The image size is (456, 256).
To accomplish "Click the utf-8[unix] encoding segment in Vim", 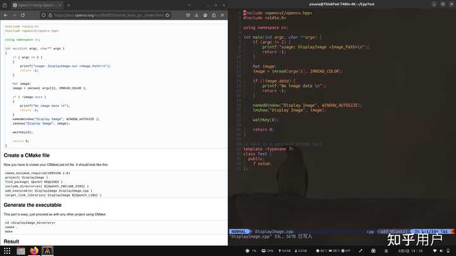I will pyautogui.click(x=394, y=231).
